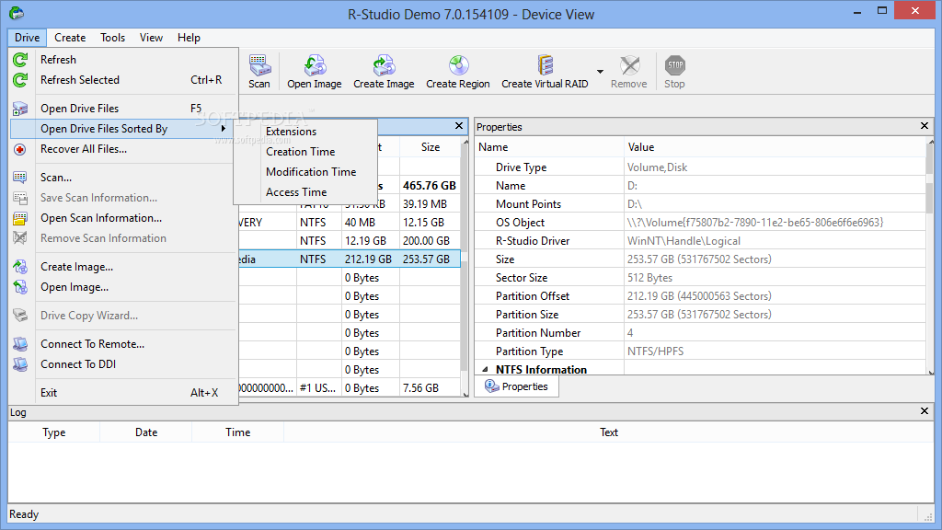
Task: Collapse the NTFS Information section
Action: 485,370
